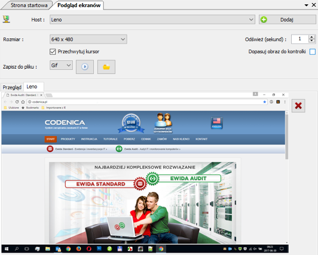This screenshot has height=255, width=318.
Task: Open the Host dropdown showing Leno
Action: tap(152, 20)
